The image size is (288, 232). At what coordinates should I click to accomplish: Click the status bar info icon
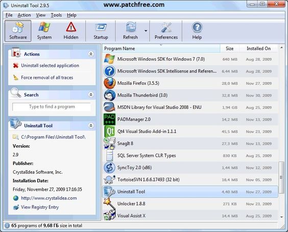point(7,225)
